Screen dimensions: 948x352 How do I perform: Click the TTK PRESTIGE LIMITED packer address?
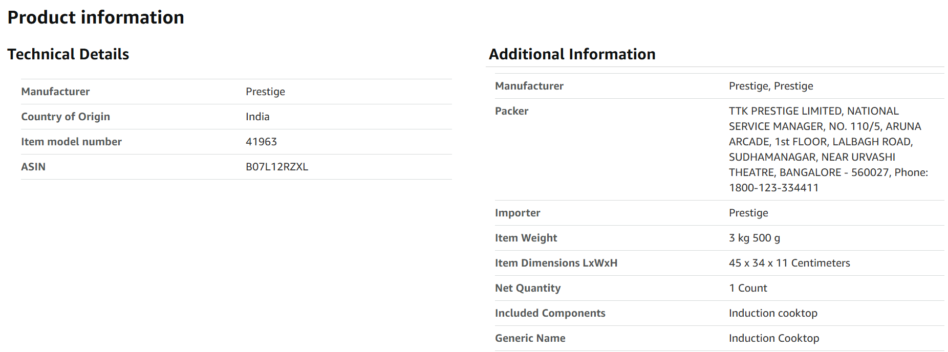pos(828,149)
